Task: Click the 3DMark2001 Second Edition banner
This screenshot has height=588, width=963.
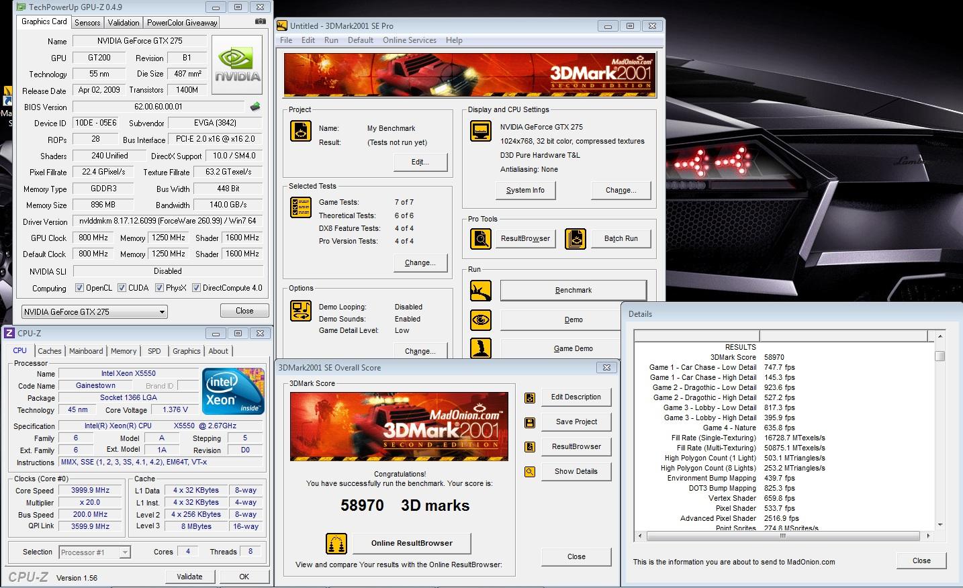Action: coord(469,75)
